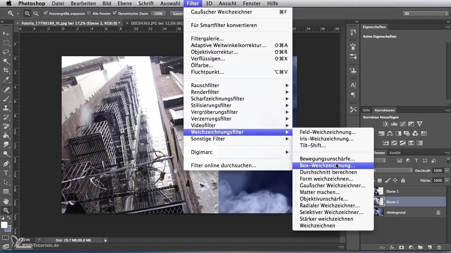The image size is (451, 253).
Task: Enable the Alle Fenster checkbox
Action: tap(89, 13)
